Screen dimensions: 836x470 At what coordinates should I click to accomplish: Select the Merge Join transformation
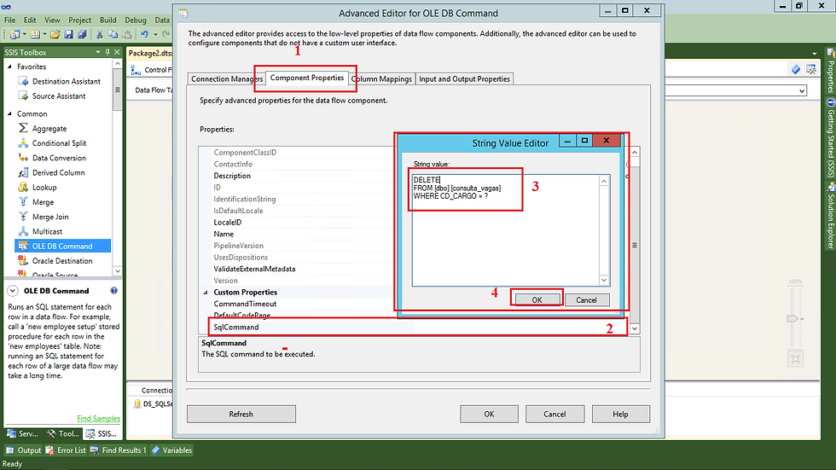click(50, 217)
